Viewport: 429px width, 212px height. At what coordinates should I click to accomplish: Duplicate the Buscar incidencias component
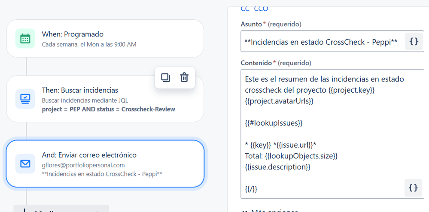click(x=165, y=78)
